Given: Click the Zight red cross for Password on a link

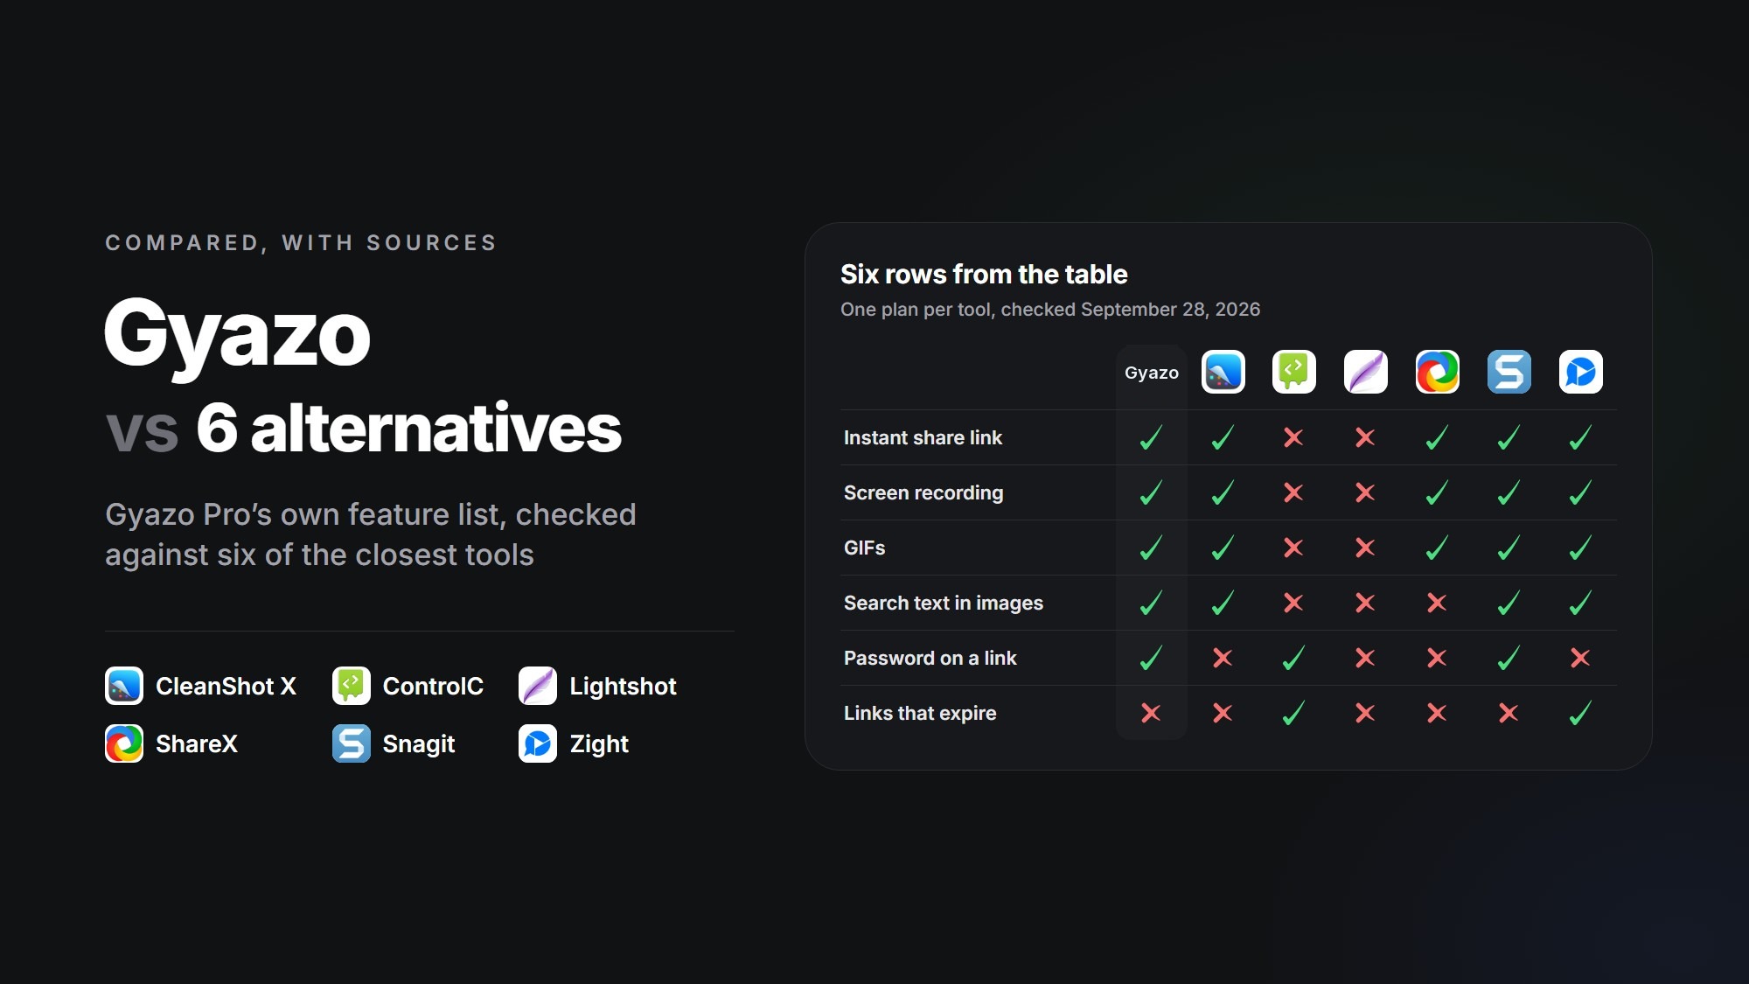Looking at the screenshot, I should pos(1581,658).
